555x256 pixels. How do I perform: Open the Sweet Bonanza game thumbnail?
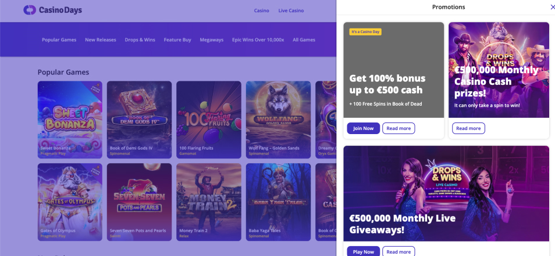click(x=70, y=120)
